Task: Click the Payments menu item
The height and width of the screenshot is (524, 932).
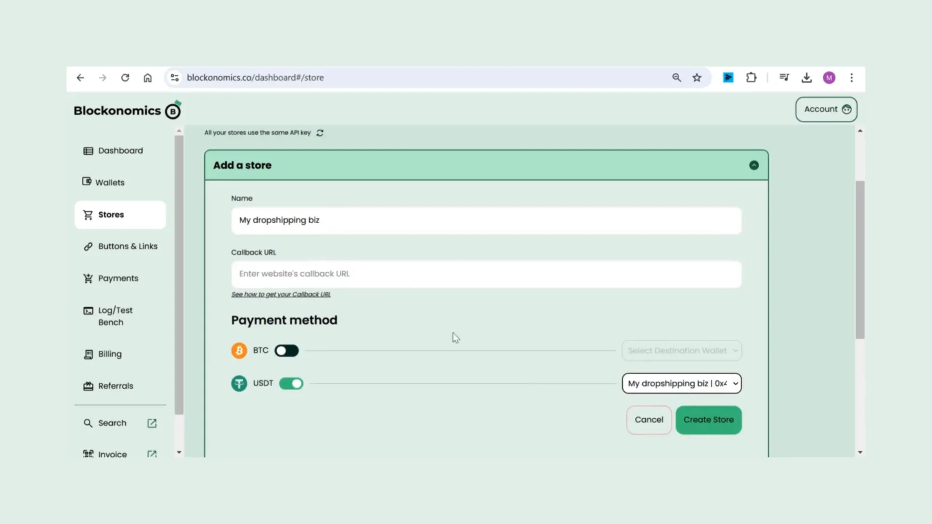Action: tap(118, 278)
